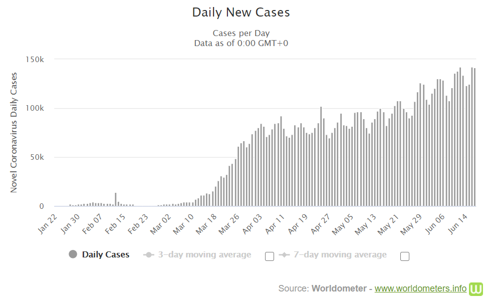This screenshot has width=488, height=303.
Task: Click the 150k y-axis label
Action: pyautogui.click(x=35, y=60)
